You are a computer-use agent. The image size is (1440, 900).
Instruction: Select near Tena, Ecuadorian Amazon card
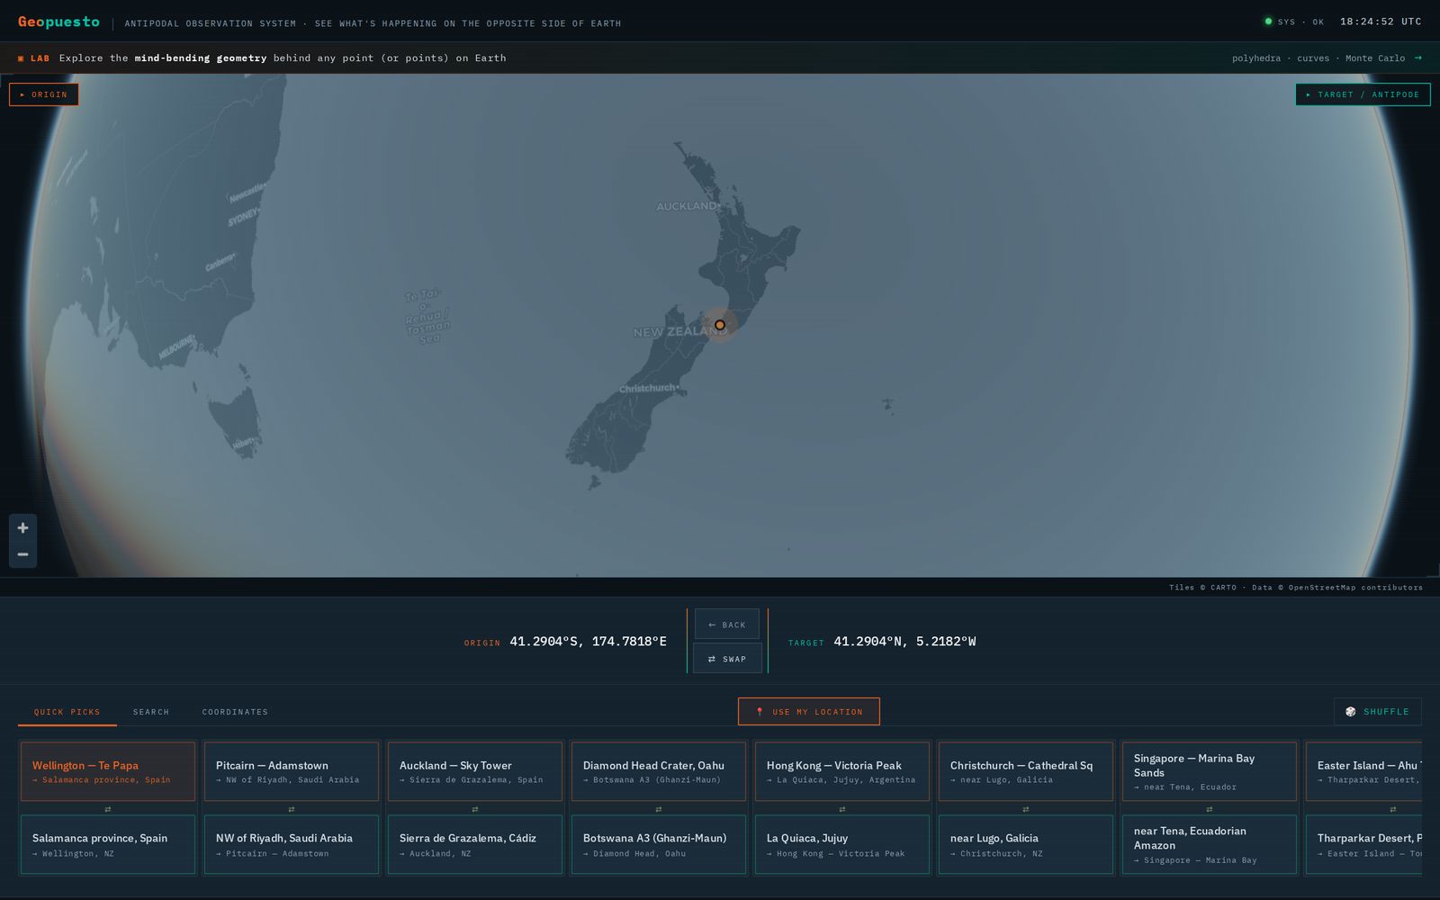1210,845
